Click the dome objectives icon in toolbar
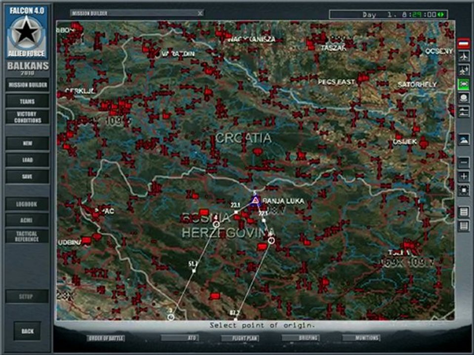 pos(464,98)
